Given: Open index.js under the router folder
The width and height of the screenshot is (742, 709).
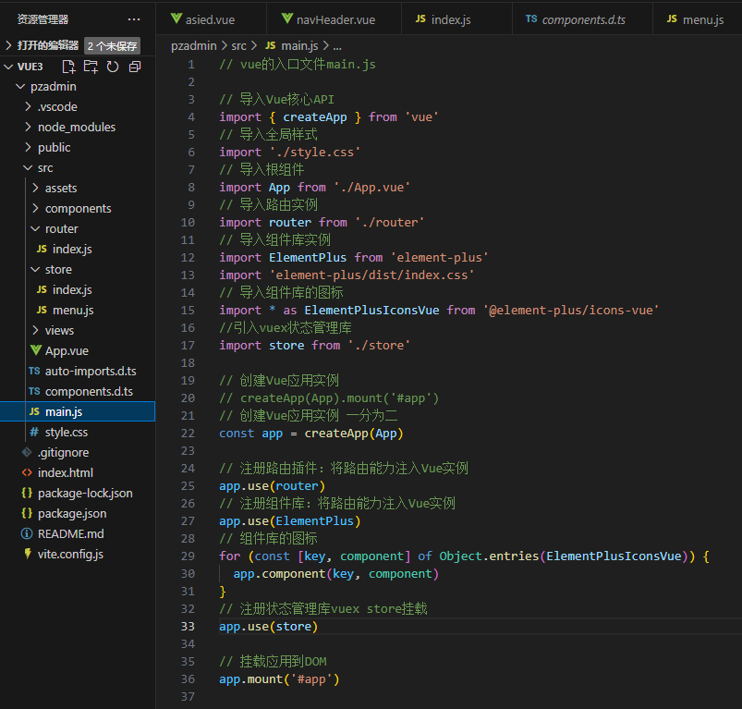Looking at the screenshot, I should tap(72, 250).
